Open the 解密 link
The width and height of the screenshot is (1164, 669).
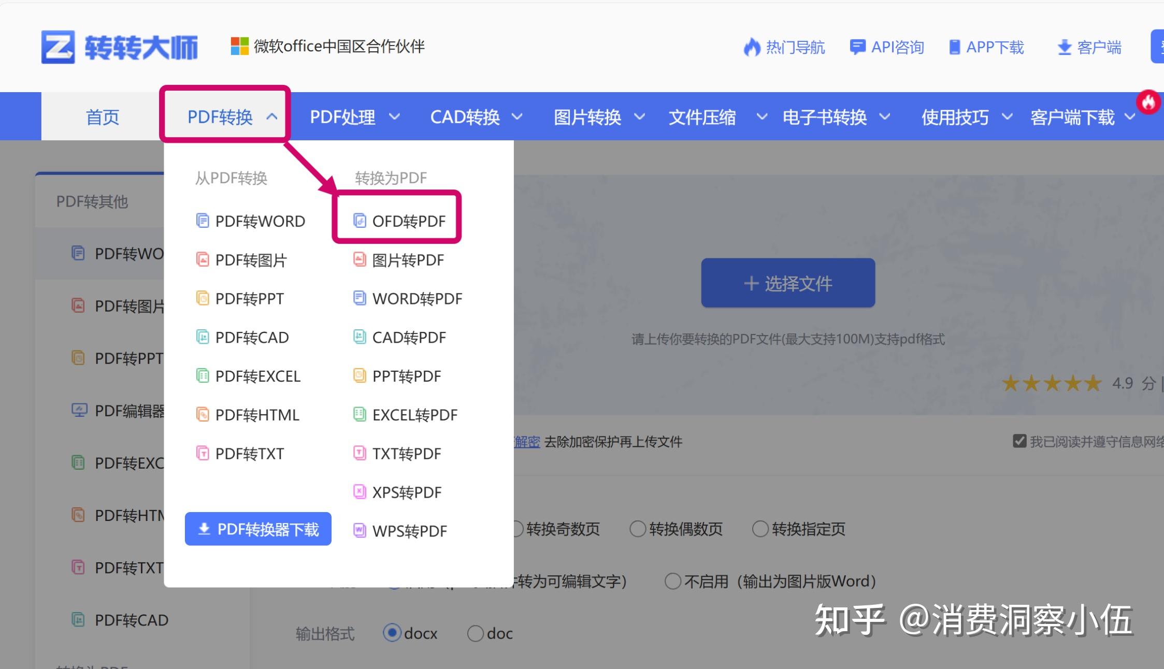pyautogui.click(x=527, y=441)
